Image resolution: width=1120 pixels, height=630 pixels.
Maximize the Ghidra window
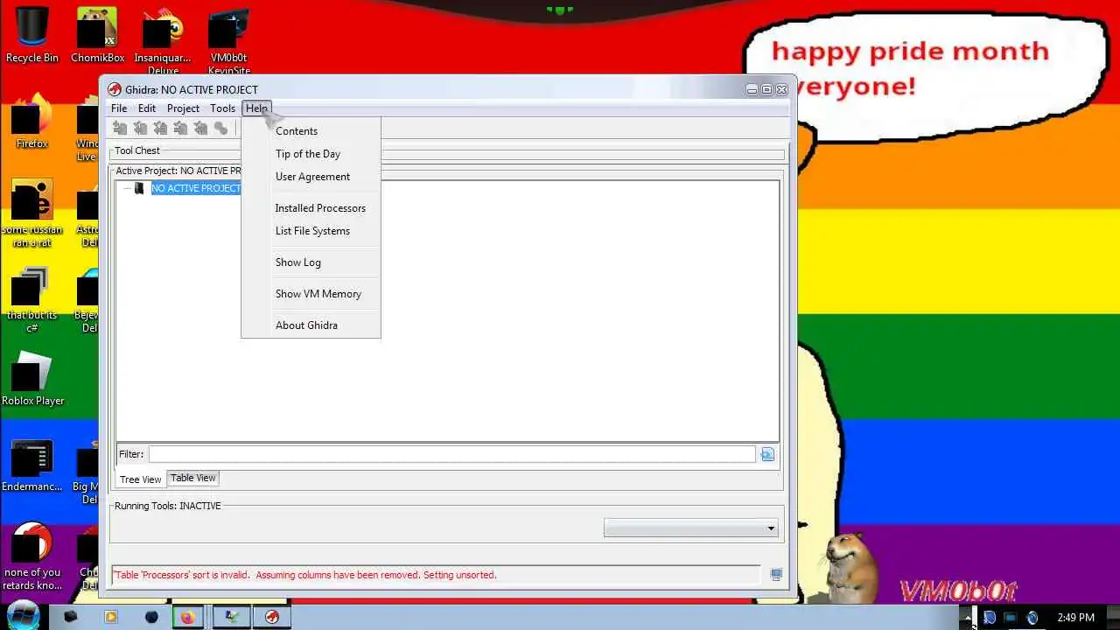[x=766, y=89]
